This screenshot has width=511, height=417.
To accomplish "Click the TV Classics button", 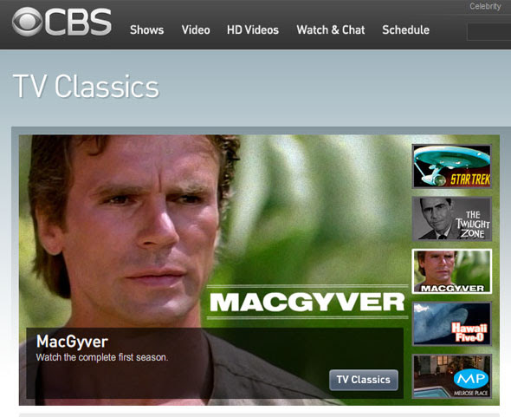I will point(364,380).
